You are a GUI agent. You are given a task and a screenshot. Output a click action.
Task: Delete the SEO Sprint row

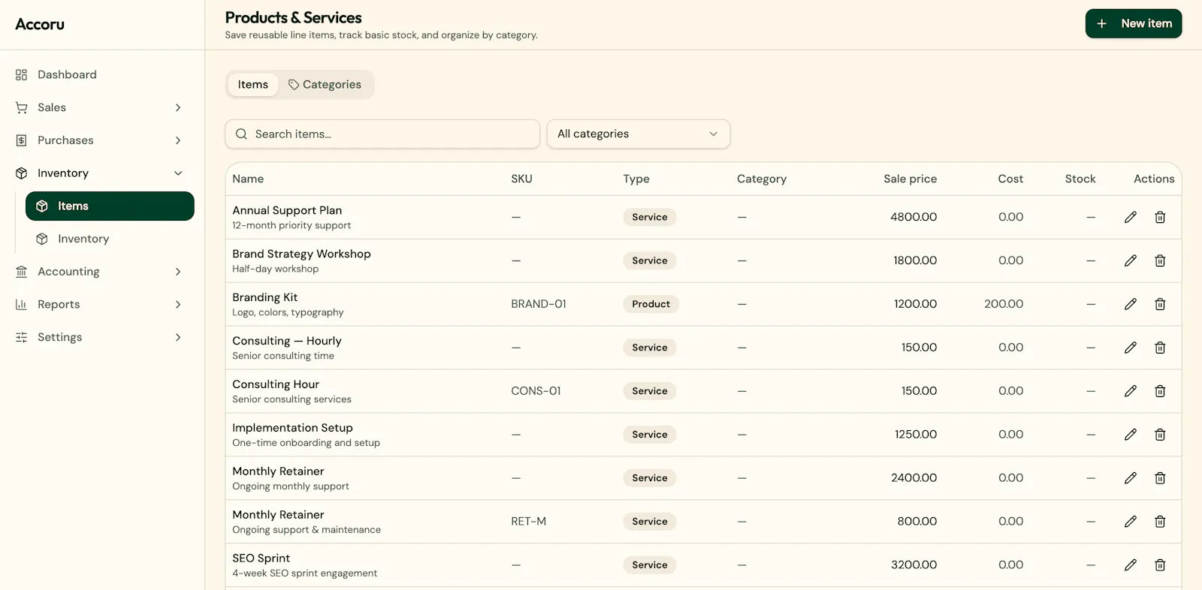point(1160,565)
